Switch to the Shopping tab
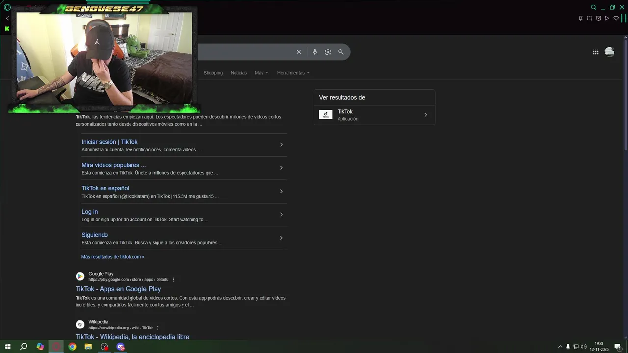 (x=213, y=73)
